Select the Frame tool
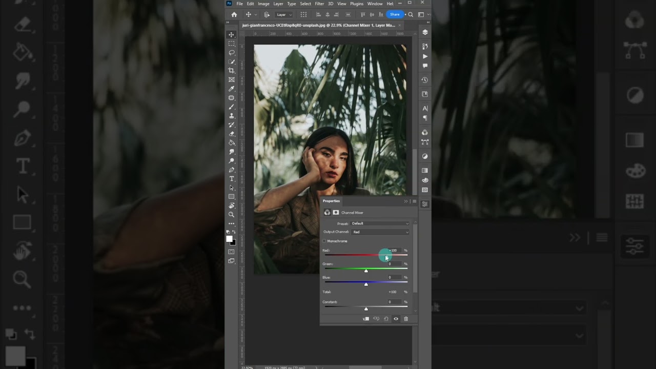The image size is (656, 369). pyautogui.click(x=231, y=79)
